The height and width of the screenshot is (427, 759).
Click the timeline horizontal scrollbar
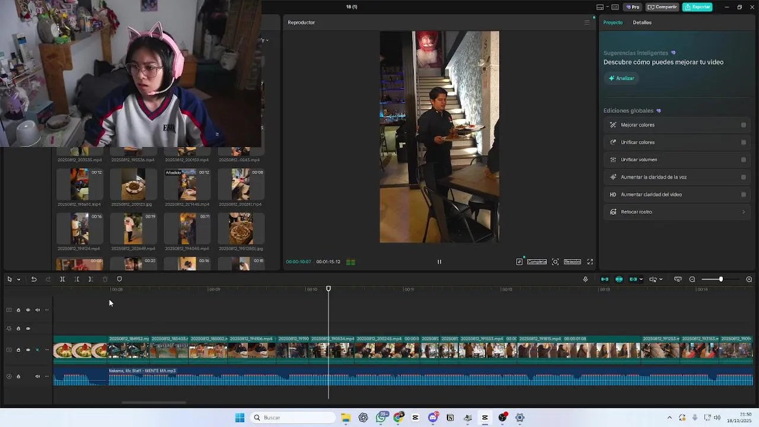(154, 403)
